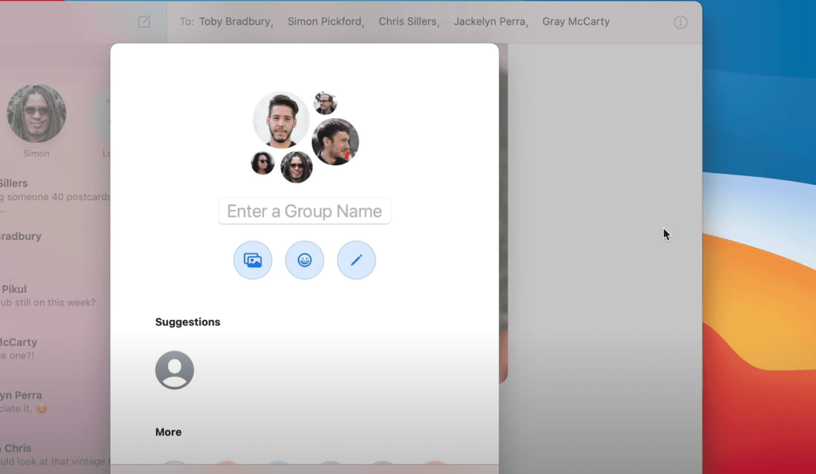Select the Jackelyn Perra recipient

[491, 22]
